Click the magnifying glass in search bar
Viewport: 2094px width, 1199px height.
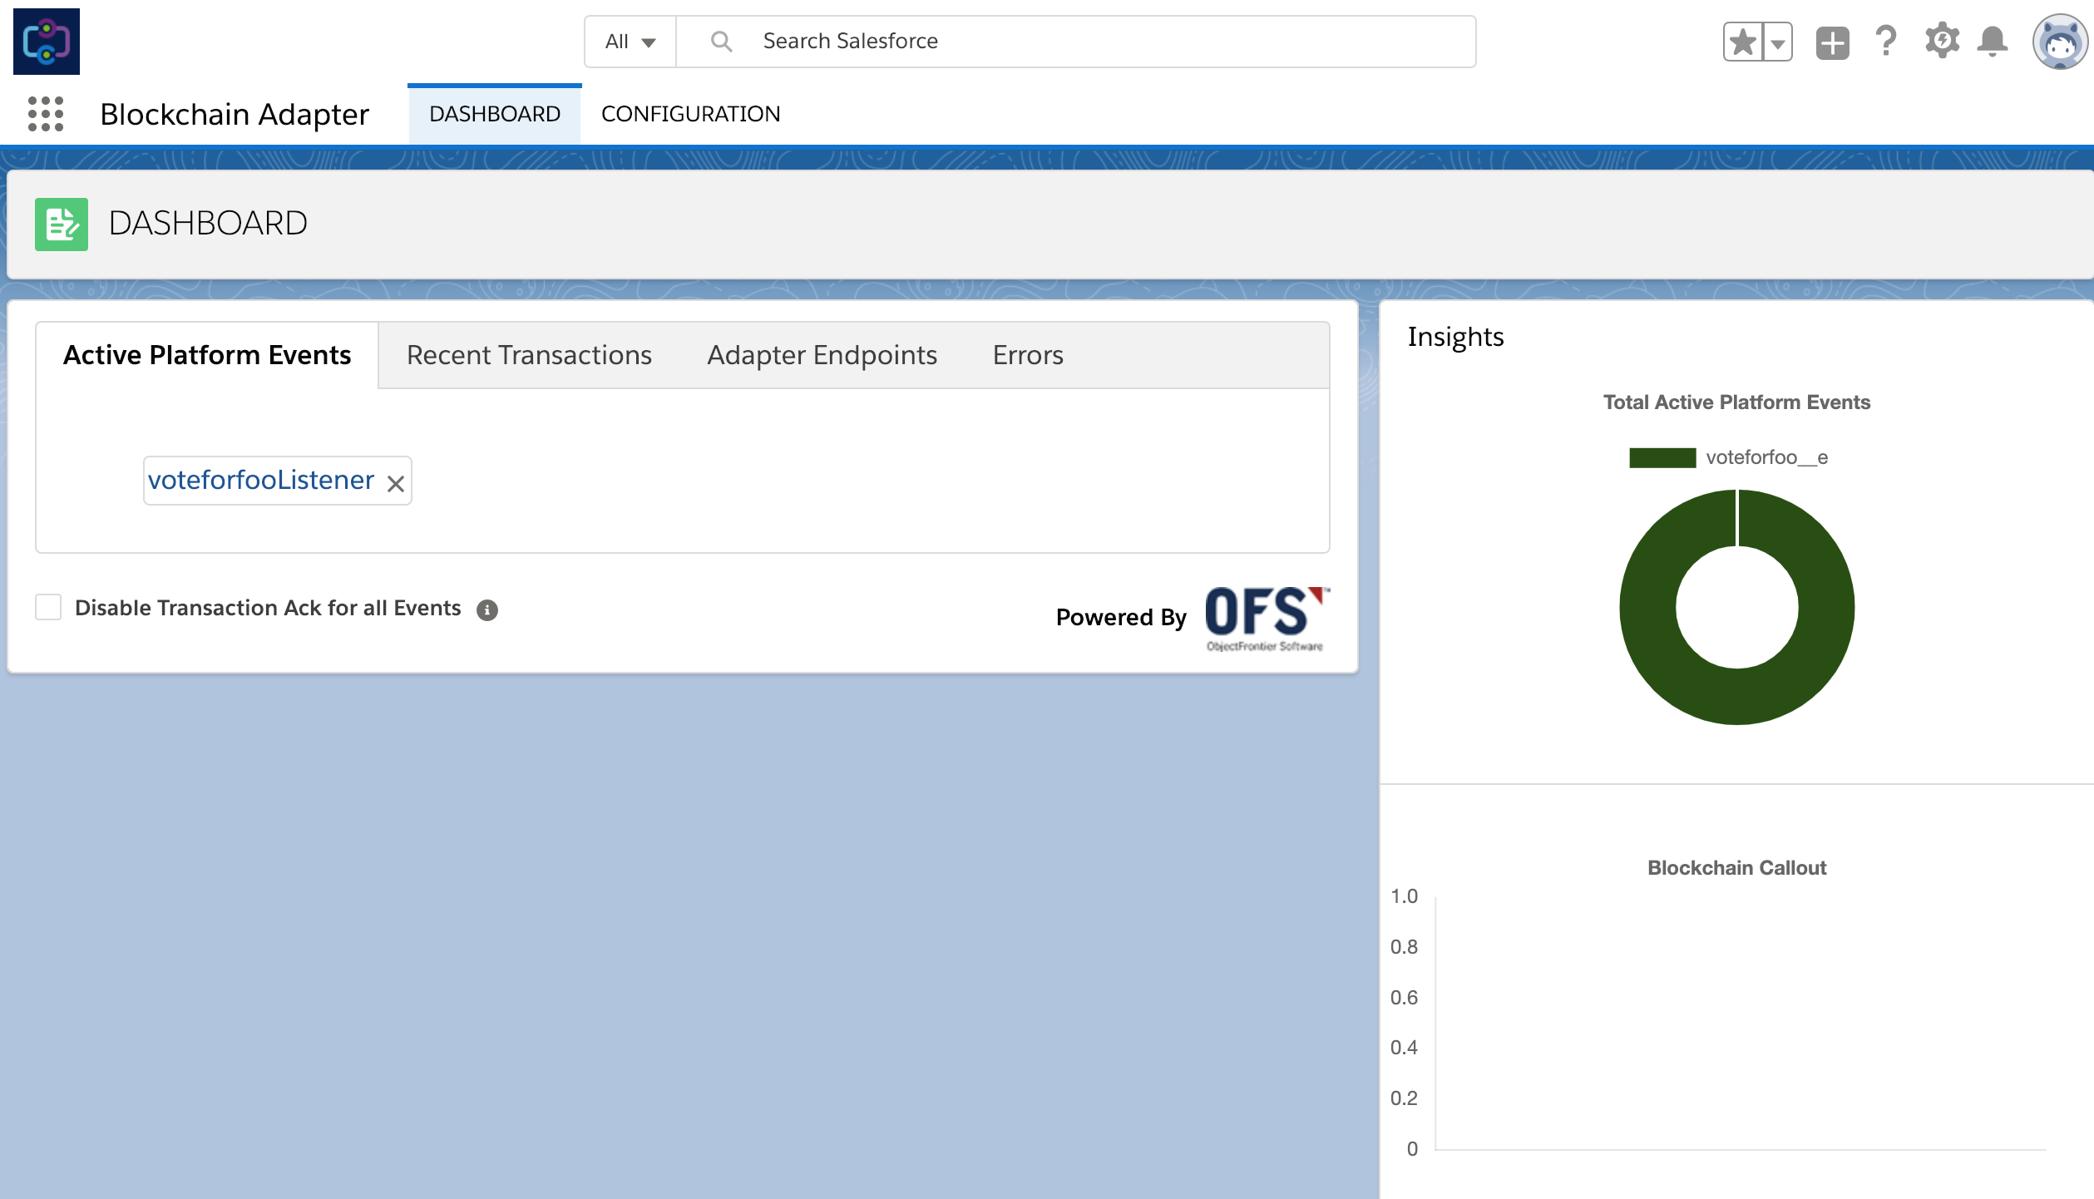(720, 41)
